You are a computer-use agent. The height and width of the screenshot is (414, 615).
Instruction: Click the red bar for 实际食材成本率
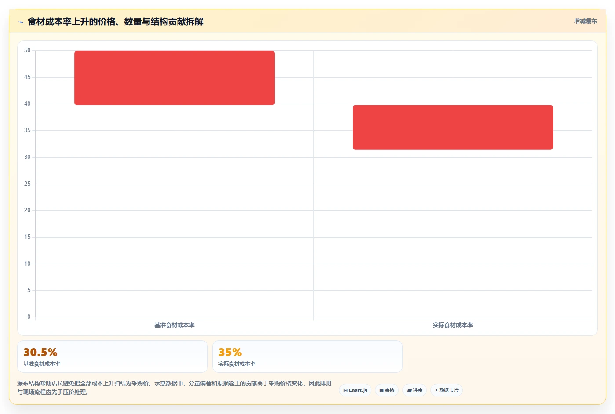pos(453,127)
